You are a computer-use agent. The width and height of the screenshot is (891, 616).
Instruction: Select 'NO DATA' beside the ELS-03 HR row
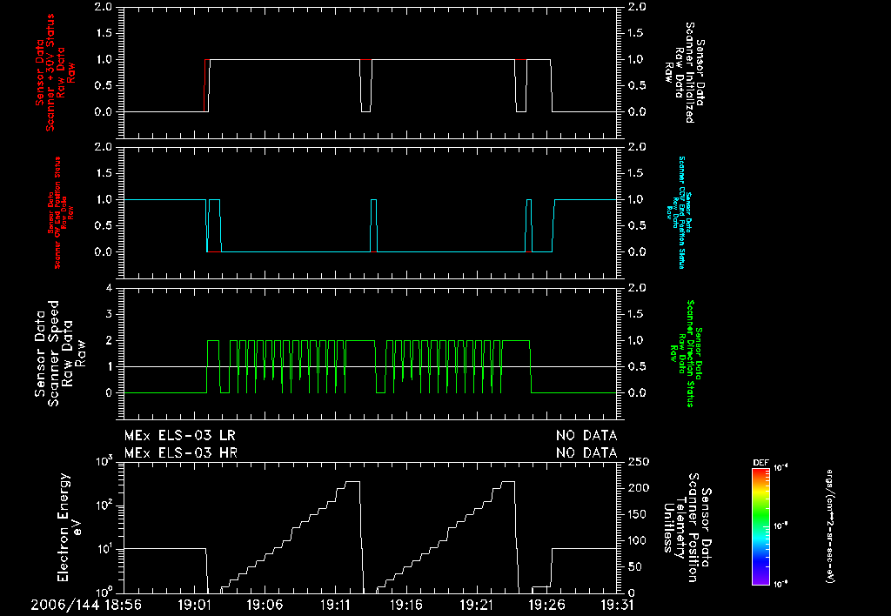click(586, 453)
